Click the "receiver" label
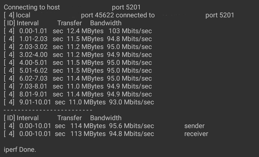Screen dimensions: 259x157 196,134
